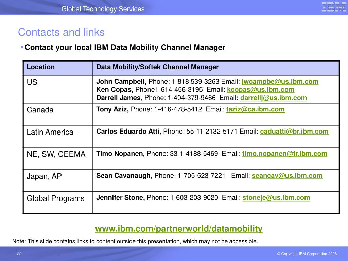Click the 'Contact your local IBM' bullet heading
Image resolution: width=348 pixels, height=261 pixels.
(125, 48)
